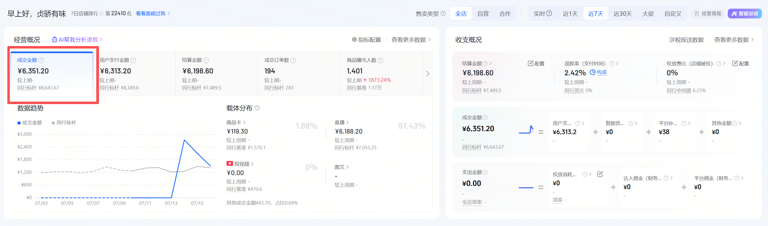Click AI帮我分析退款 link

click(x=77, y=40)
